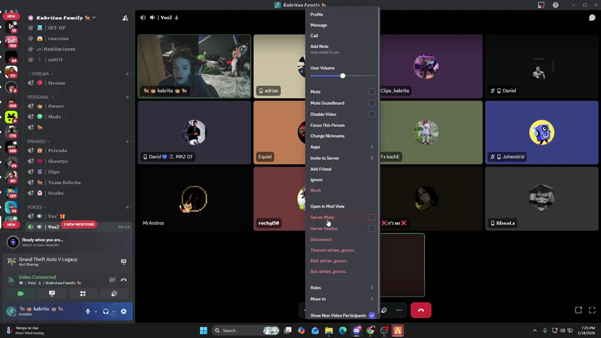Enter full screen for the call
Screen dimensions: 601x338
(592, 310)
